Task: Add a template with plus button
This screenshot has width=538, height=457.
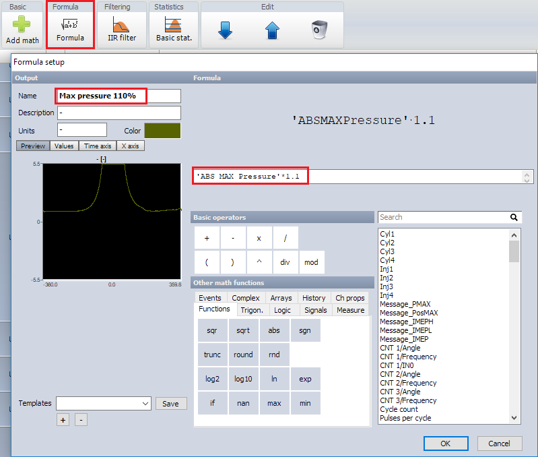Action: [x=63, y=419]
